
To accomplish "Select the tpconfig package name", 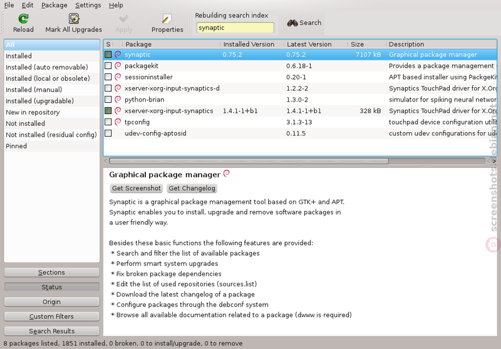I will (137, 122).
